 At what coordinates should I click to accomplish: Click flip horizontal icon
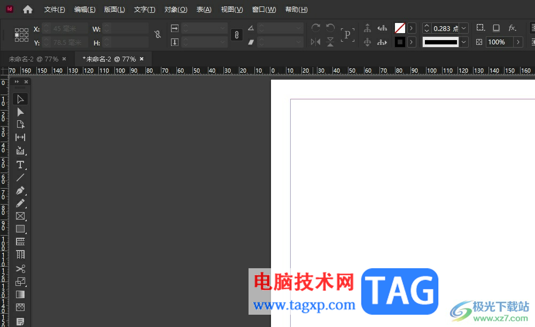tap(316, 42)
